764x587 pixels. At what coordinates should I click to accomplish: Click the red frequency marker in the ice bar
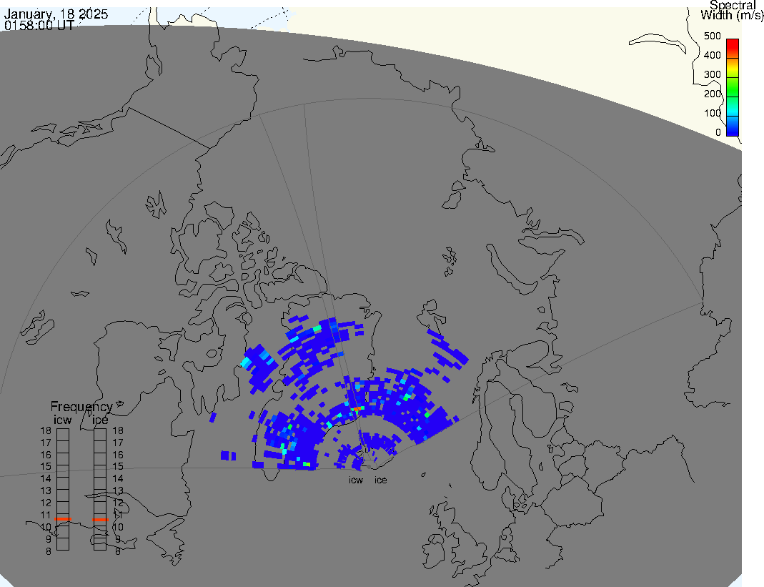click(x=100, y=520)
